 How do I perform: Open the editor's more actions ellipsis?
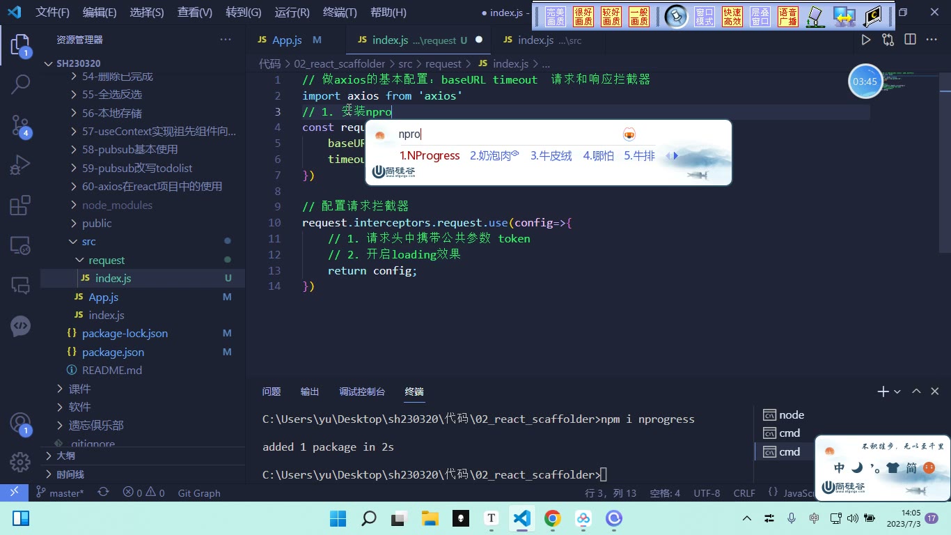click(x=932, y=40)
